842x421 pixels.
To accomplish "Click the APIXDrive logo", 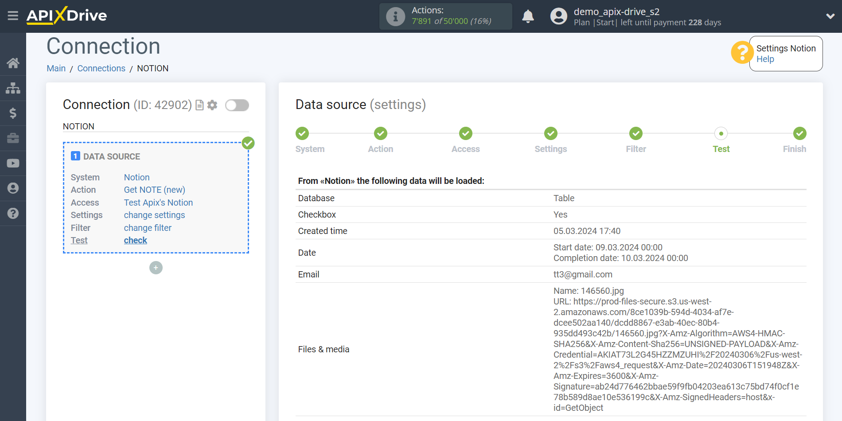I will pos(66,16).
